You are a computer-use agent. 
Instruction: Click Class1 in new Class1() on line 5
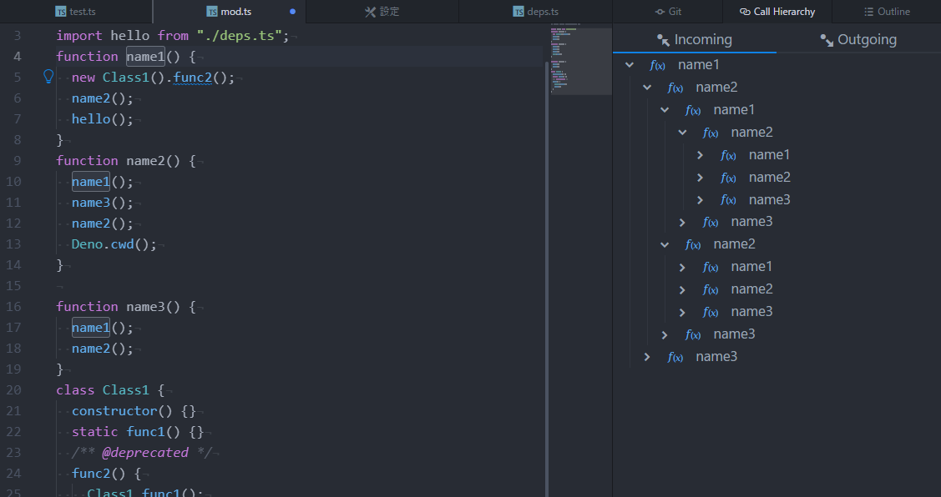point(125,78)
